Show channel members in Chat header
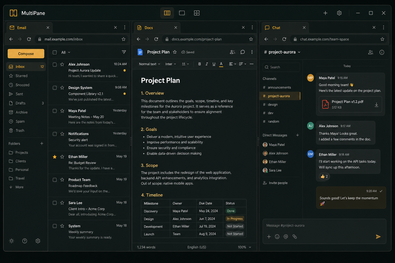This screenshot has width=395, height=263. click(x=371, y=52)
